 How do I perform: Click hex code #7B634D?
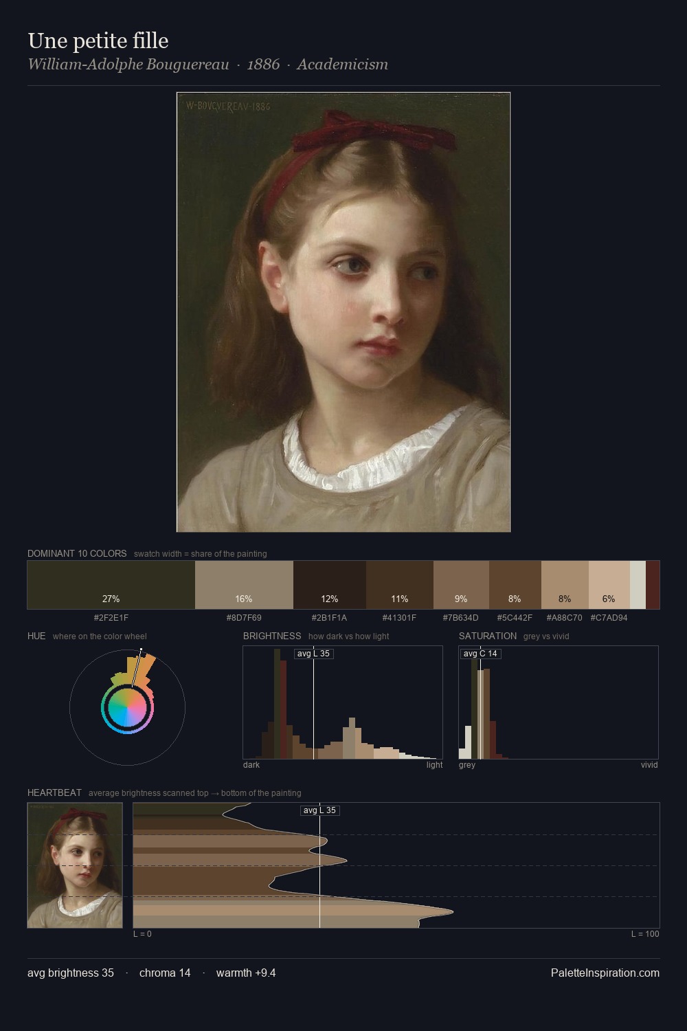pos(461,617)
